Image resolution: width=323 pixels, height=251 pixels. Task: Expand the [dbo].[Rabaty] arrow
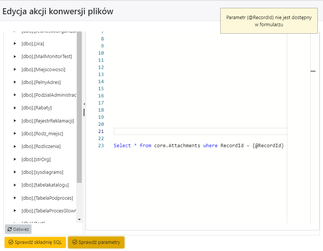pyautogui.click(x=15, y=108)
